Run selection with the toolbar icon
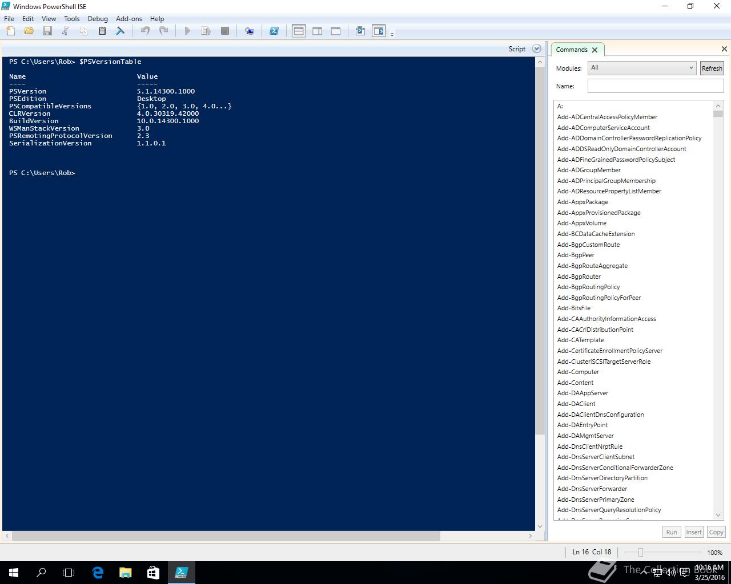The width and height of the screenshot is (731, 584). coord(206,31)
